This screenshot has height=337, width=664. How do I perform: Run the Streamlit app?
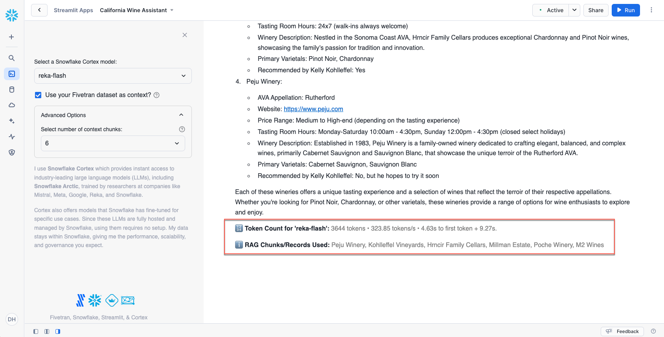pyautogui.click(x=625, y=10)
